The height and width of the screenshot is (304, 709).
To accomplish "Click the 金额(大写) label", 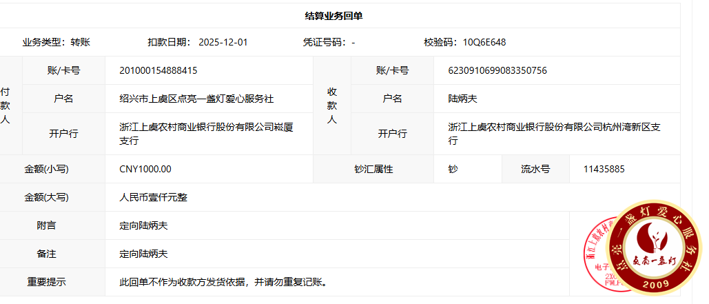I will 47,197.
